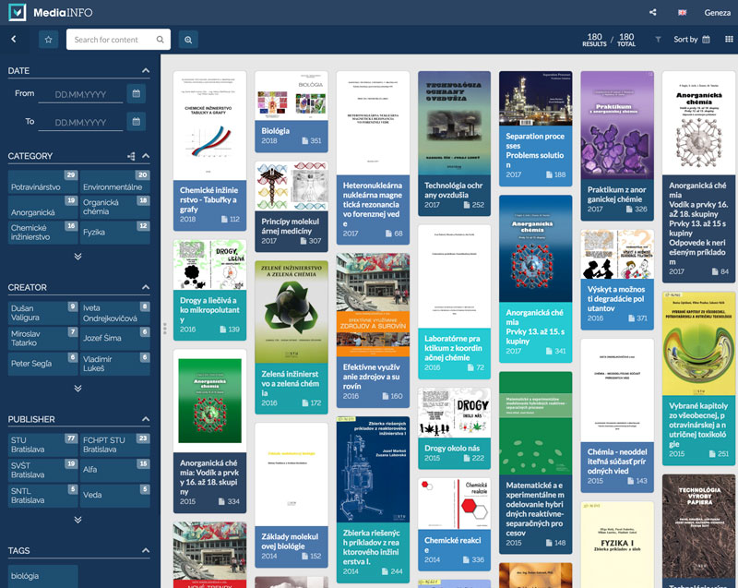Click the MediaINFO logo icon
738x588 pixels.
click(x=18, y=12)
